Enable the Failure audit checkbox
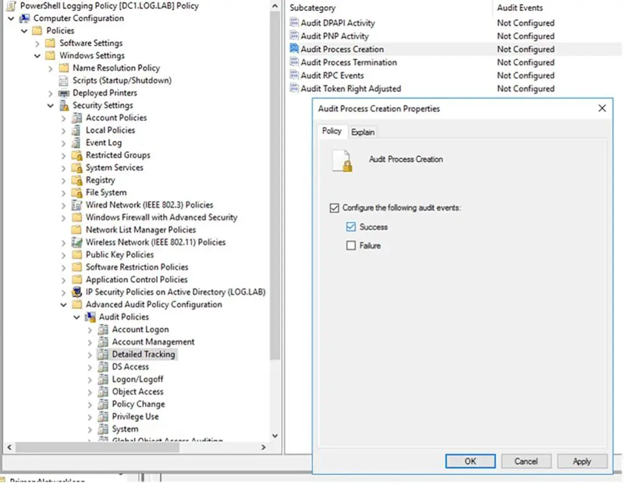Image resolution: width=624 pixels, height=484 pixels. (350, 245)
